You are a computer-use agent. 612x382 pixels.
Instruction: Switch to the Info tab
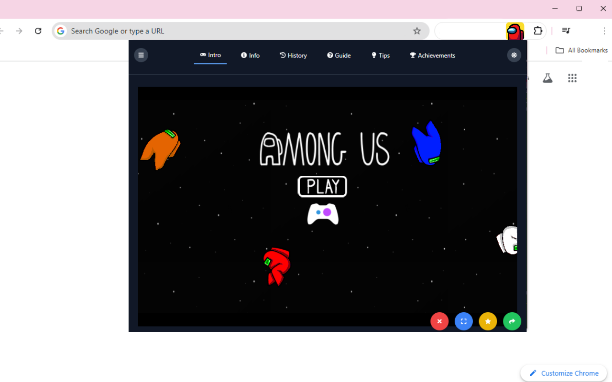point(250,55)
